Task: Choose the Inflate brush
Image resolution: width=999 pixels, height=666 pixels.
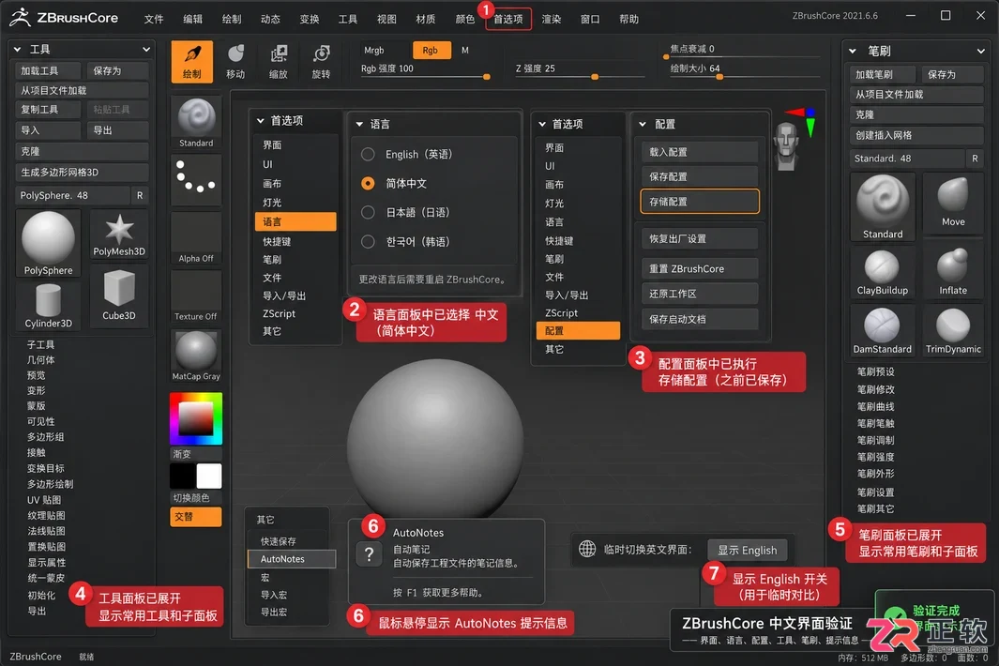Action: (x=953, y=271)
